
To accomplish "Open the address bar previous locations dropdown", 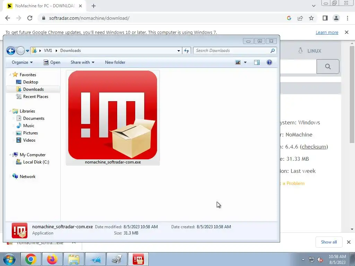I will click(179, 51).
